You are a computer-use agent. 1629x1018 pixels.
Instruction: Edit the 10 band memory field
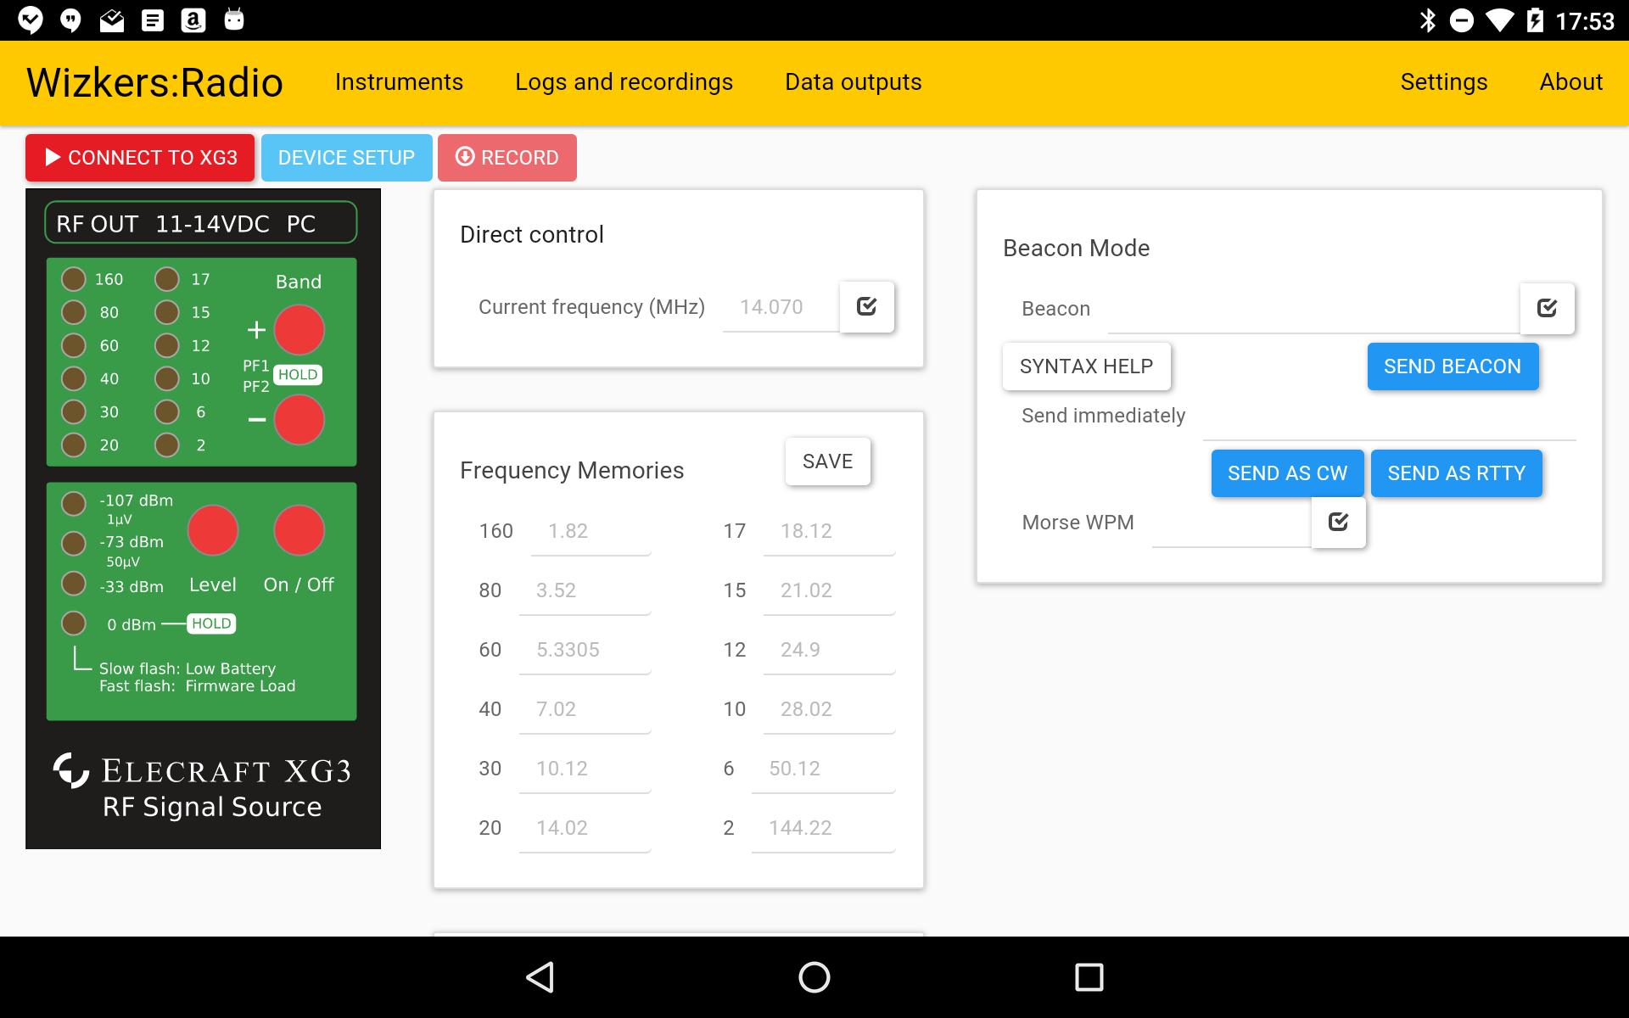click(x=829, y=709)
